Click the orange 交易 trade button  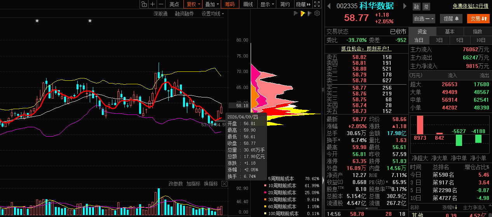(478, 19)
